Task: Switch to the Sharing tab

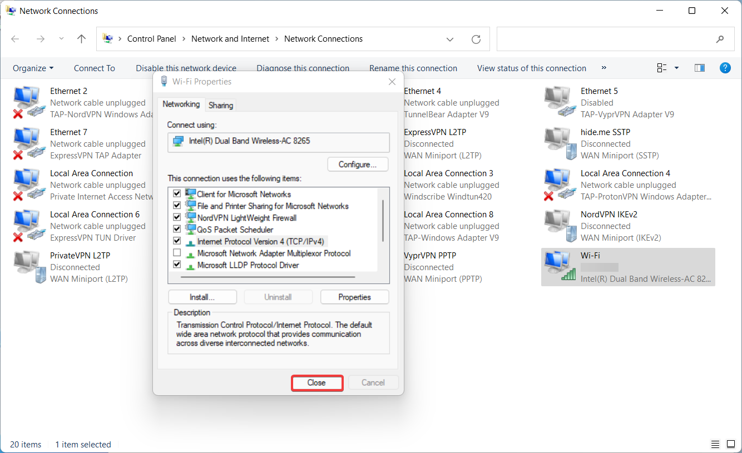Action: pyautogui.click(x=221, y=105)
